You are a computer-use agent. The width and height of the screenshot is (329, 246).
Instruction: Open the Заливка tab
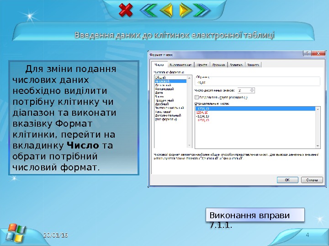click(236, 65)
